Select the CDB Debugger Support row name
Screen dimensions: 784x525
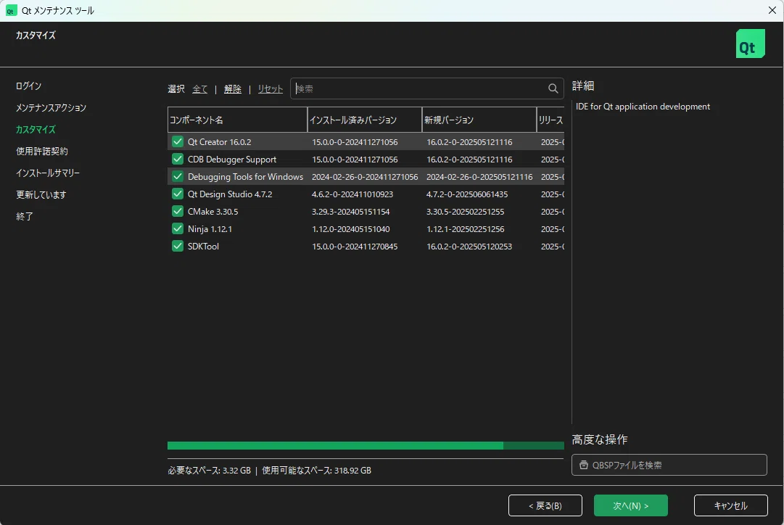(232, 160)
